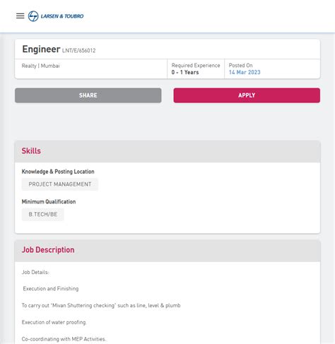Open the hamburger navigation menu
The height and width of the screenshot is (344, 335).
coord(20,16)
